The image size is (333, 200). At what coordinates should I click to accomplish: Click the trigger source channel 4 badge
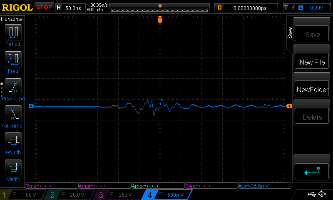[301, 8]
